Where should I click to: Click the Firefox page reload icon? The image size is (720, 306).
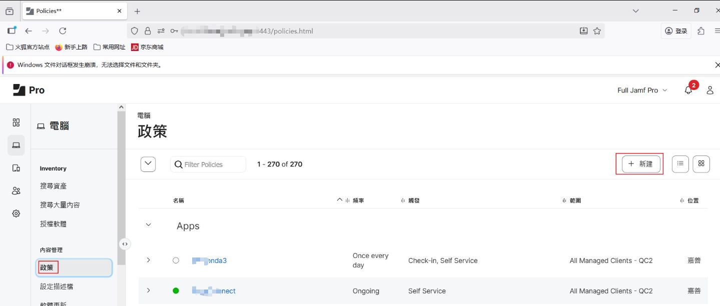point(63,31)
